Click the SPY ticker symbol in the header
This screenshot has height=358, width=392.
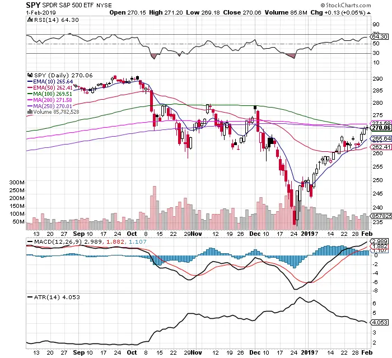coord(33,5)
